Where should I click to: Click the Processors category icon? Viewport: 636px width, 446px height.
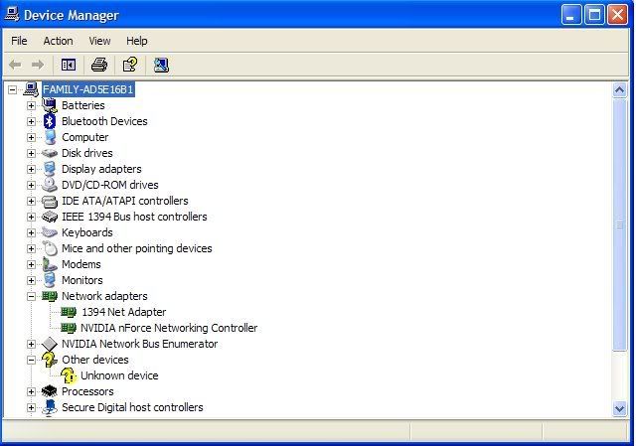(50, 391)
